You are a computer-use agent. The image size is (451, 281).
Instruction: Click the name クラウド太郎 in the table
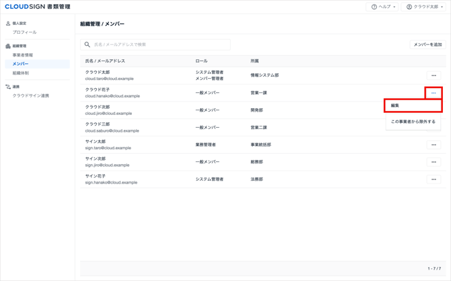click(x=98, y=72)
